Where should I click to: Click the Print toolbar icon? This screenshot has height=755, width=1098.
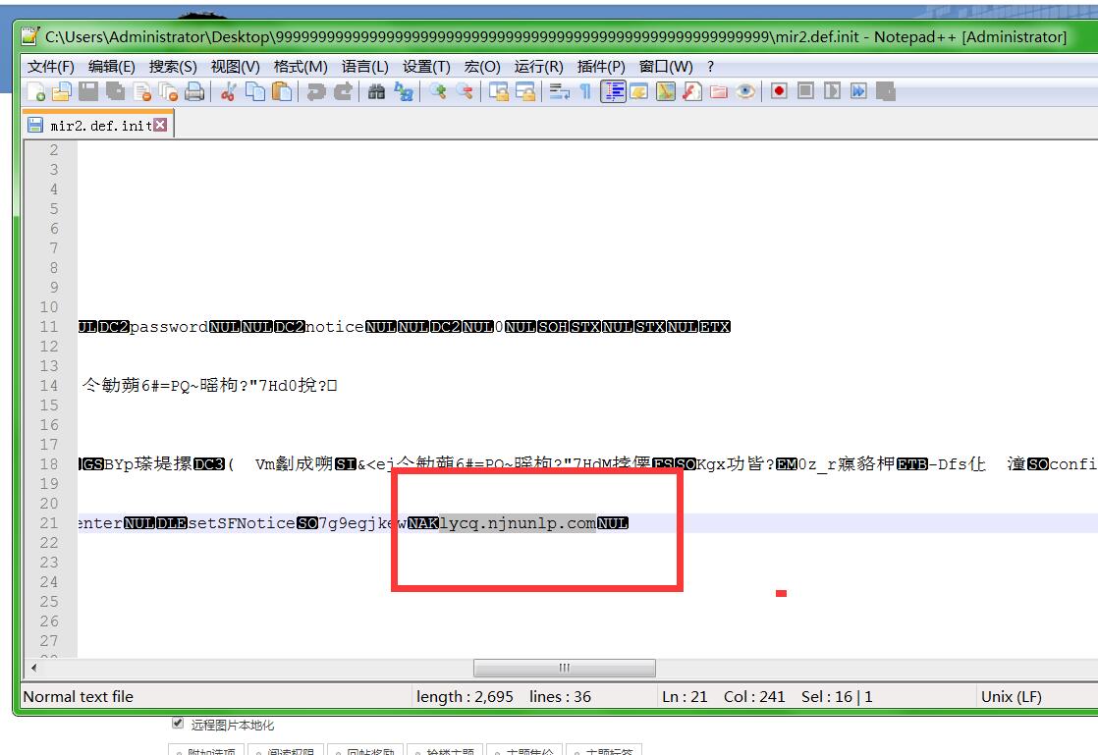tap(194, 92)
